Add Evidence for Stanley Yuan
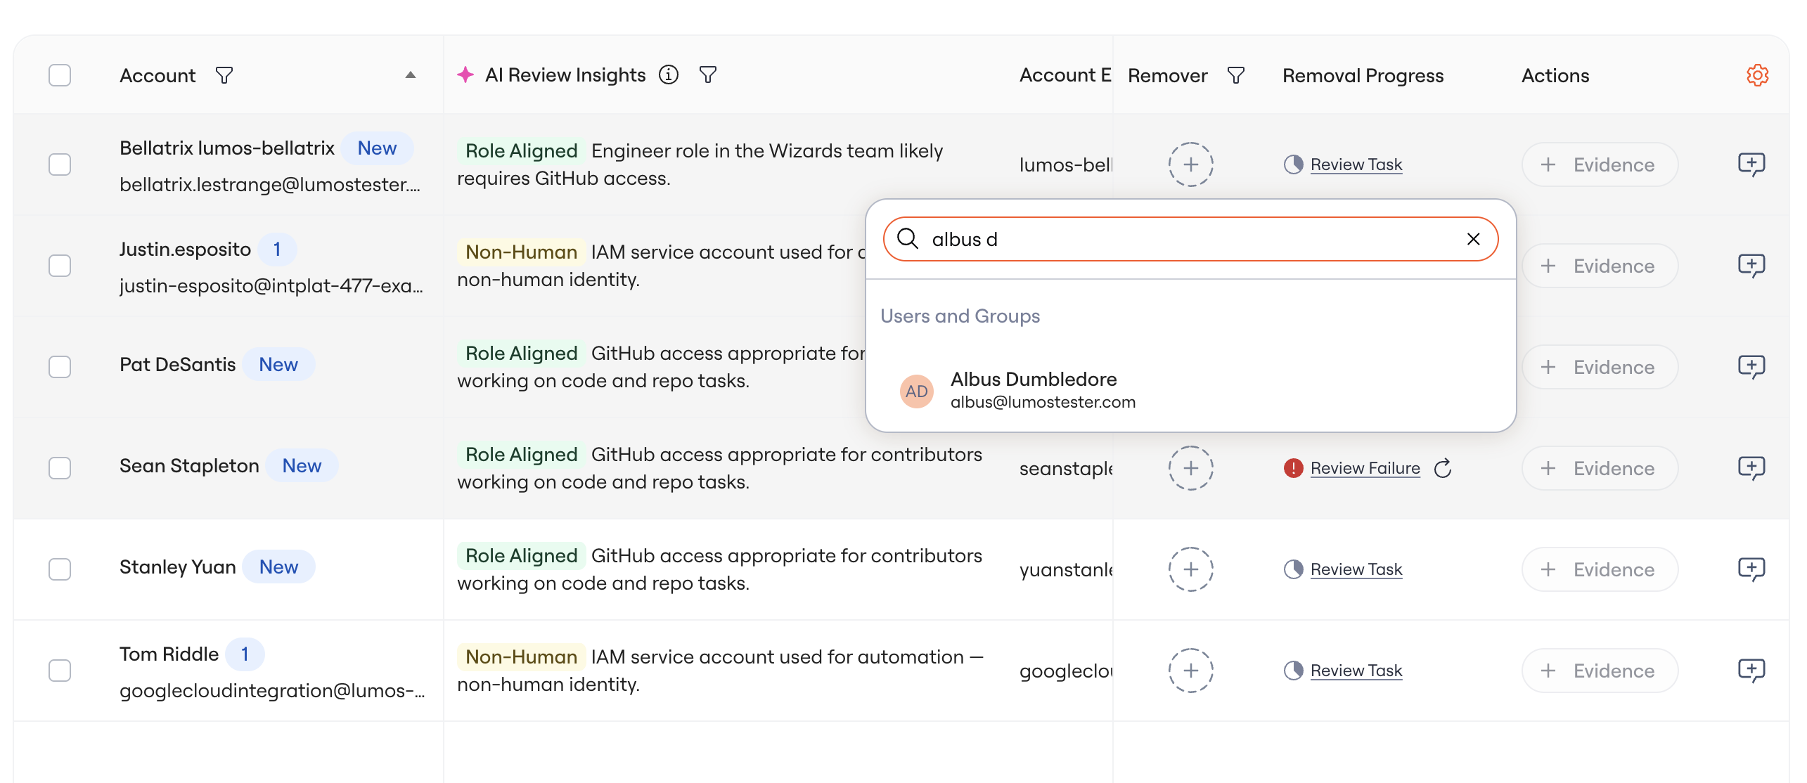 coord(1600,569)
